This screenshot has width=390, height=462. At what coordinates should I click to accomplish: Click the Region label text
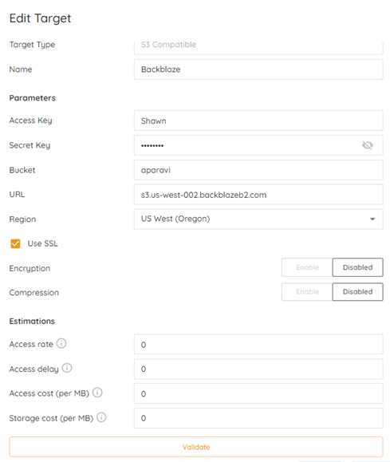[x=22, y=219]
